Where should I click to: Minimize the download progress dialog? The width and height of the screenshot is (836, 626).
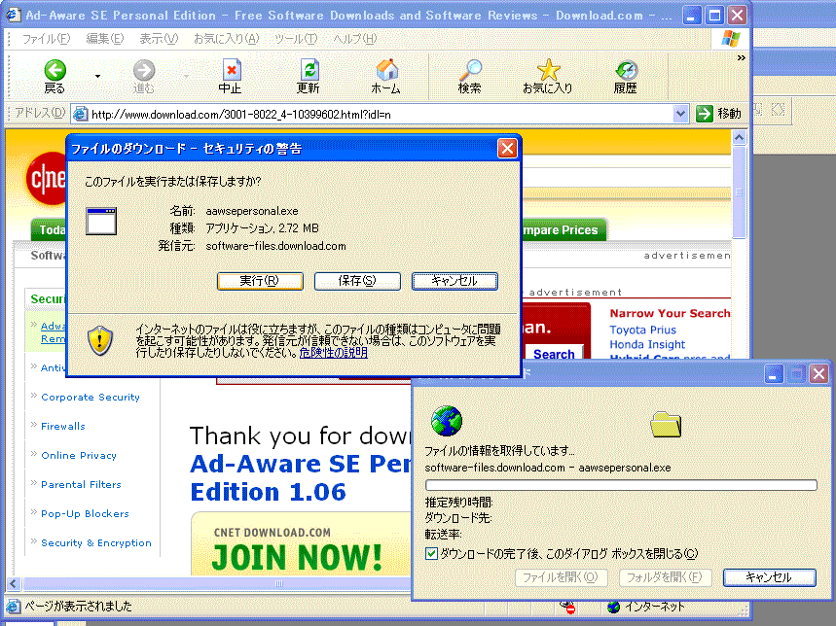coord(774,373)
